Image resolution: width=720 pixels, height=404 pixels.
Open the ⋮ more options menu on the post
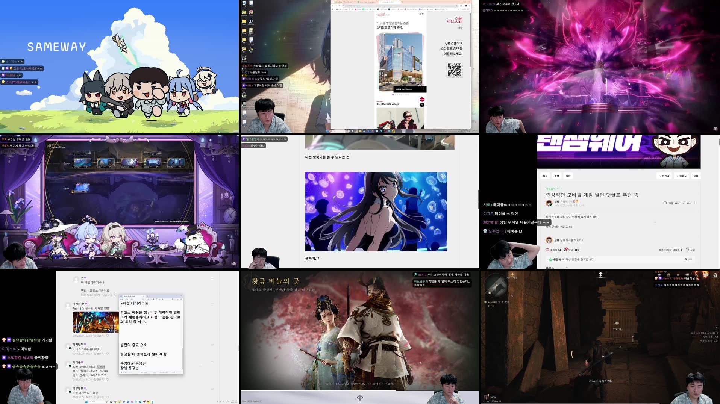coord(695,203)
